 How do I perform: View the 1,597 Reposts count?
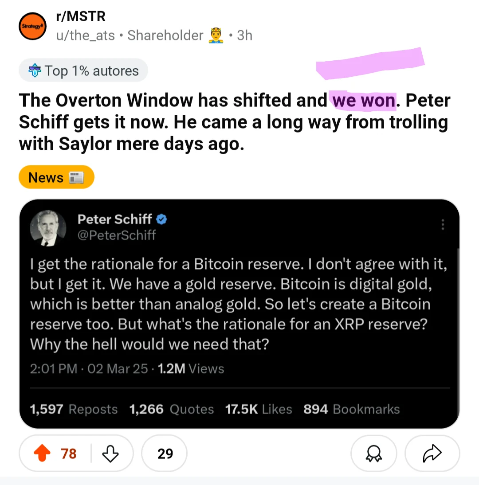74,409
